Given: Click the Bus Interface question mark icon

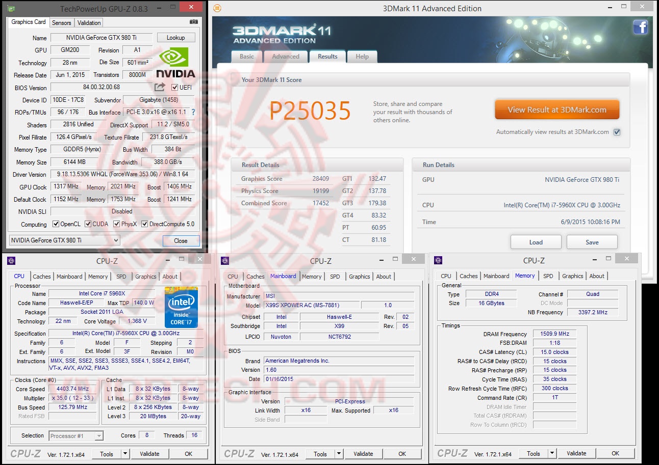Looking at the screenshot, I should pyautogui.click(x=193, y=112).
